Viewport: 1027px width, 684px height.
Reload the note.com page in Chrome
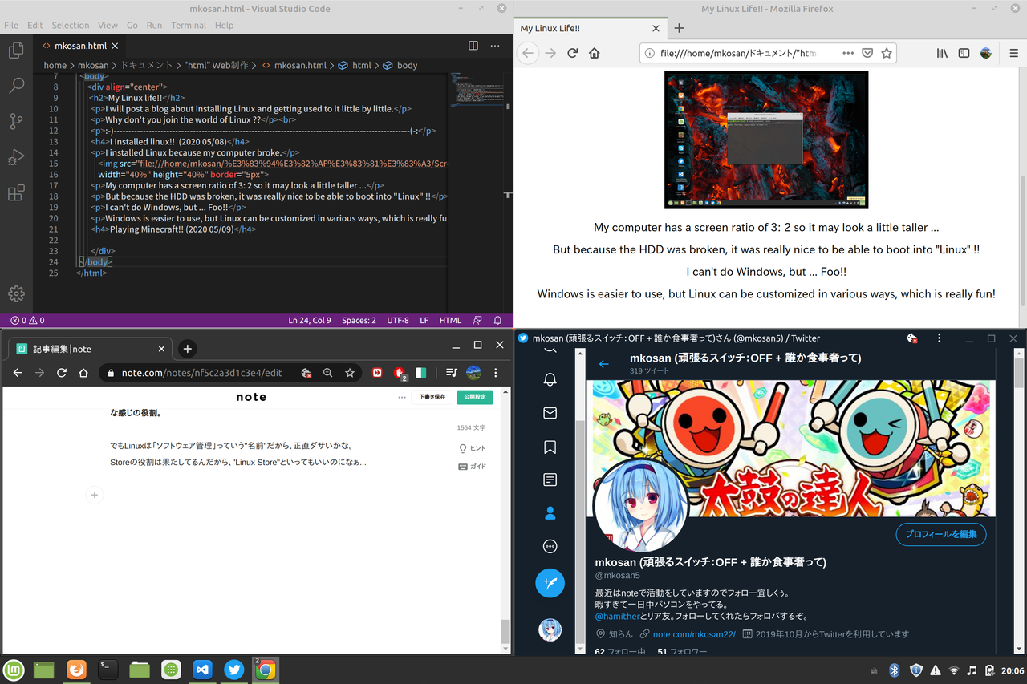[x=62, y=373]
